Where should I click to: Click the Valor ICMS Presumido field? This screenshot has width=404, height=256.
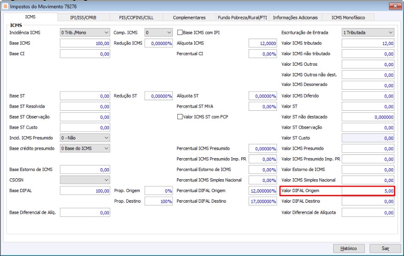point(368,148)
